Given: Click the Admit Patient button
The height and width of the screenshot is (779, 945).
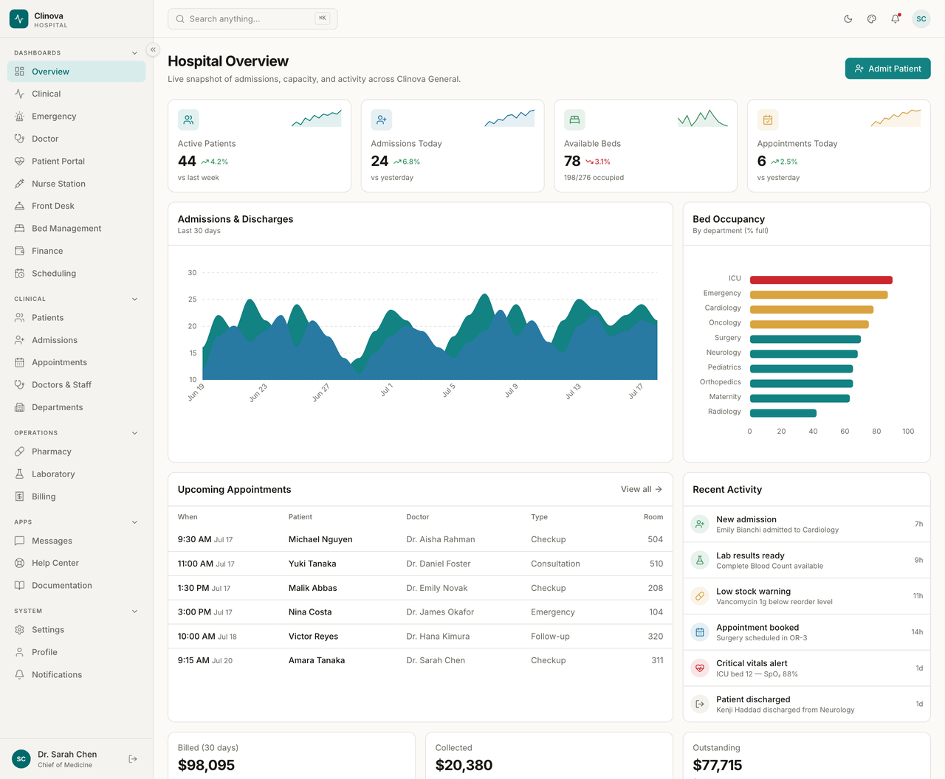Looking at the screenshot, I should (887, 69).
